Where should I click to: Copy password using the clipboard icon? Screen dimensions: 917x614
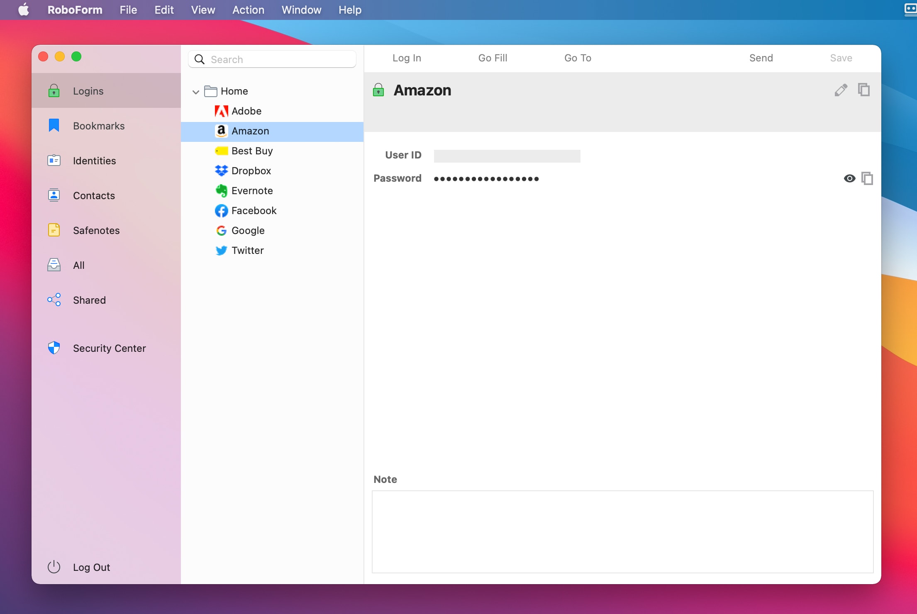(x=867, y=178)
